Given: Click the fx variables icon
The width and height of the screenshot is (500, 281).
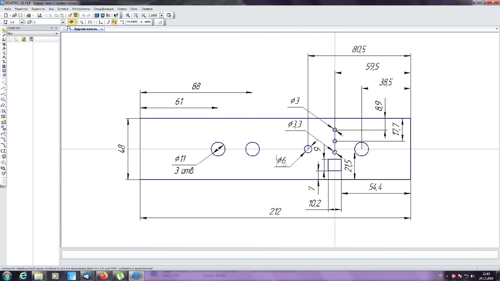Looking at the screenshot, I should 108,15.
